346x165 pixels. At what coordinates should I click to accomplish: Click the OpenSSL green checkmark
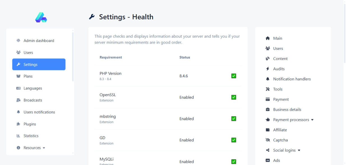(234, 97)
